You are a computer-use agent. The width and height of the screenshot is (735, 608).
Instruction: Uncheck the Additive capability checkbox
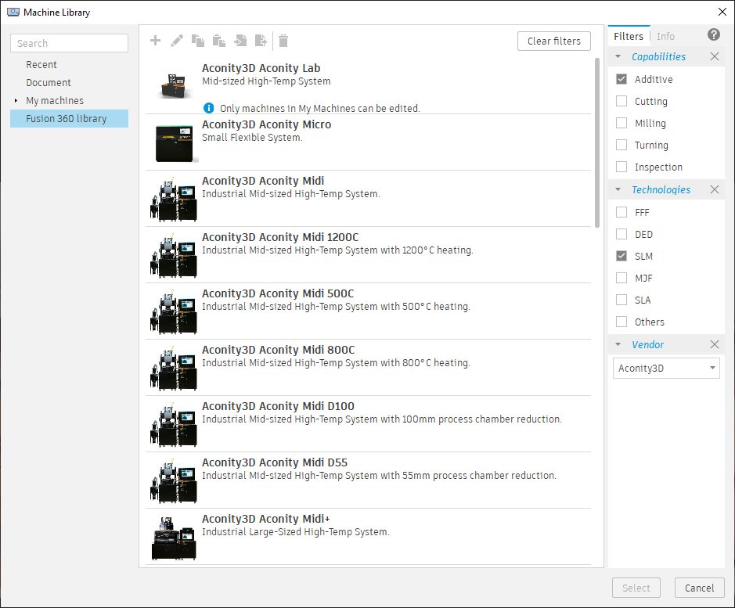[x=621, y=79]
